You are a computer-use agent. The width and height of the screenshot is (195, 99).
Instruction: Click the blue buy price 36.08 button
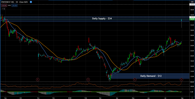click(x=14, y=5)
